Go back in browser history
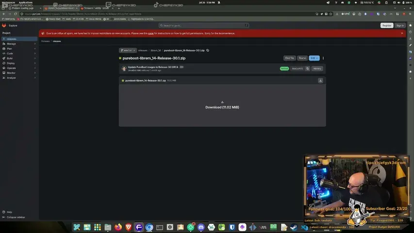The image size is (414, 233). pos(4,14)
